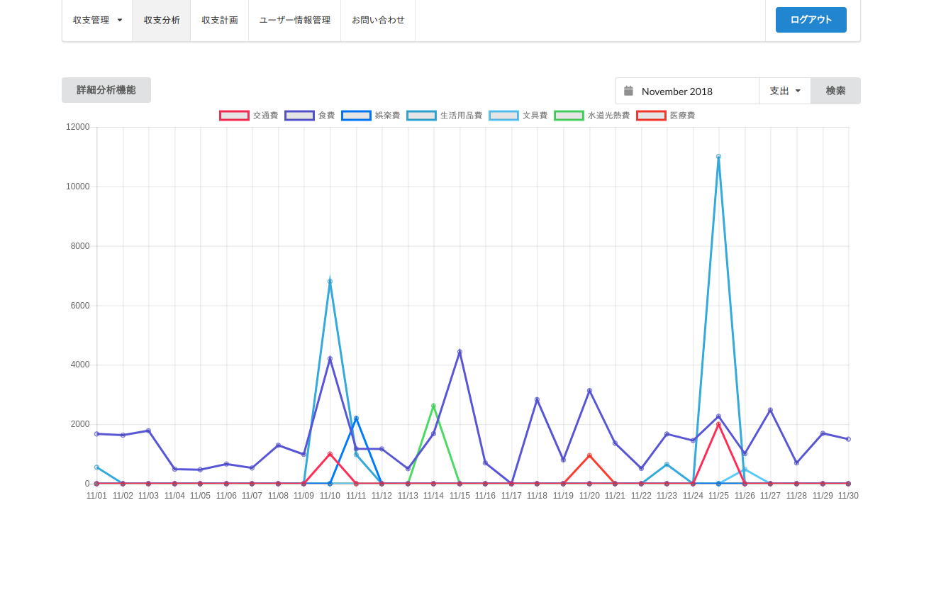Toggle 水道光熱費 legend swatch

tap(569, 116)
